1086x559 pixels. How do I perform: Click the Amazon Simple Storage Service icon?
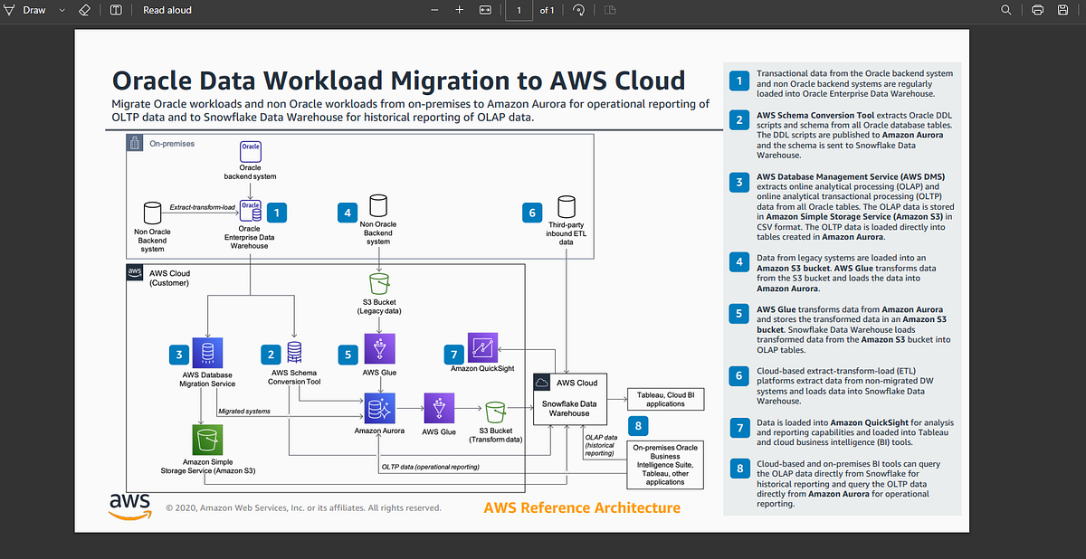pos(207,441)
